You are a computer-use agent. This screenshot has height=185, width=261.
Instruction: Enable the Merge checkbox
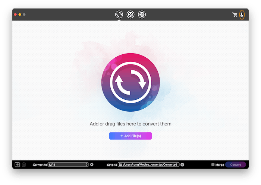point(213,165)
